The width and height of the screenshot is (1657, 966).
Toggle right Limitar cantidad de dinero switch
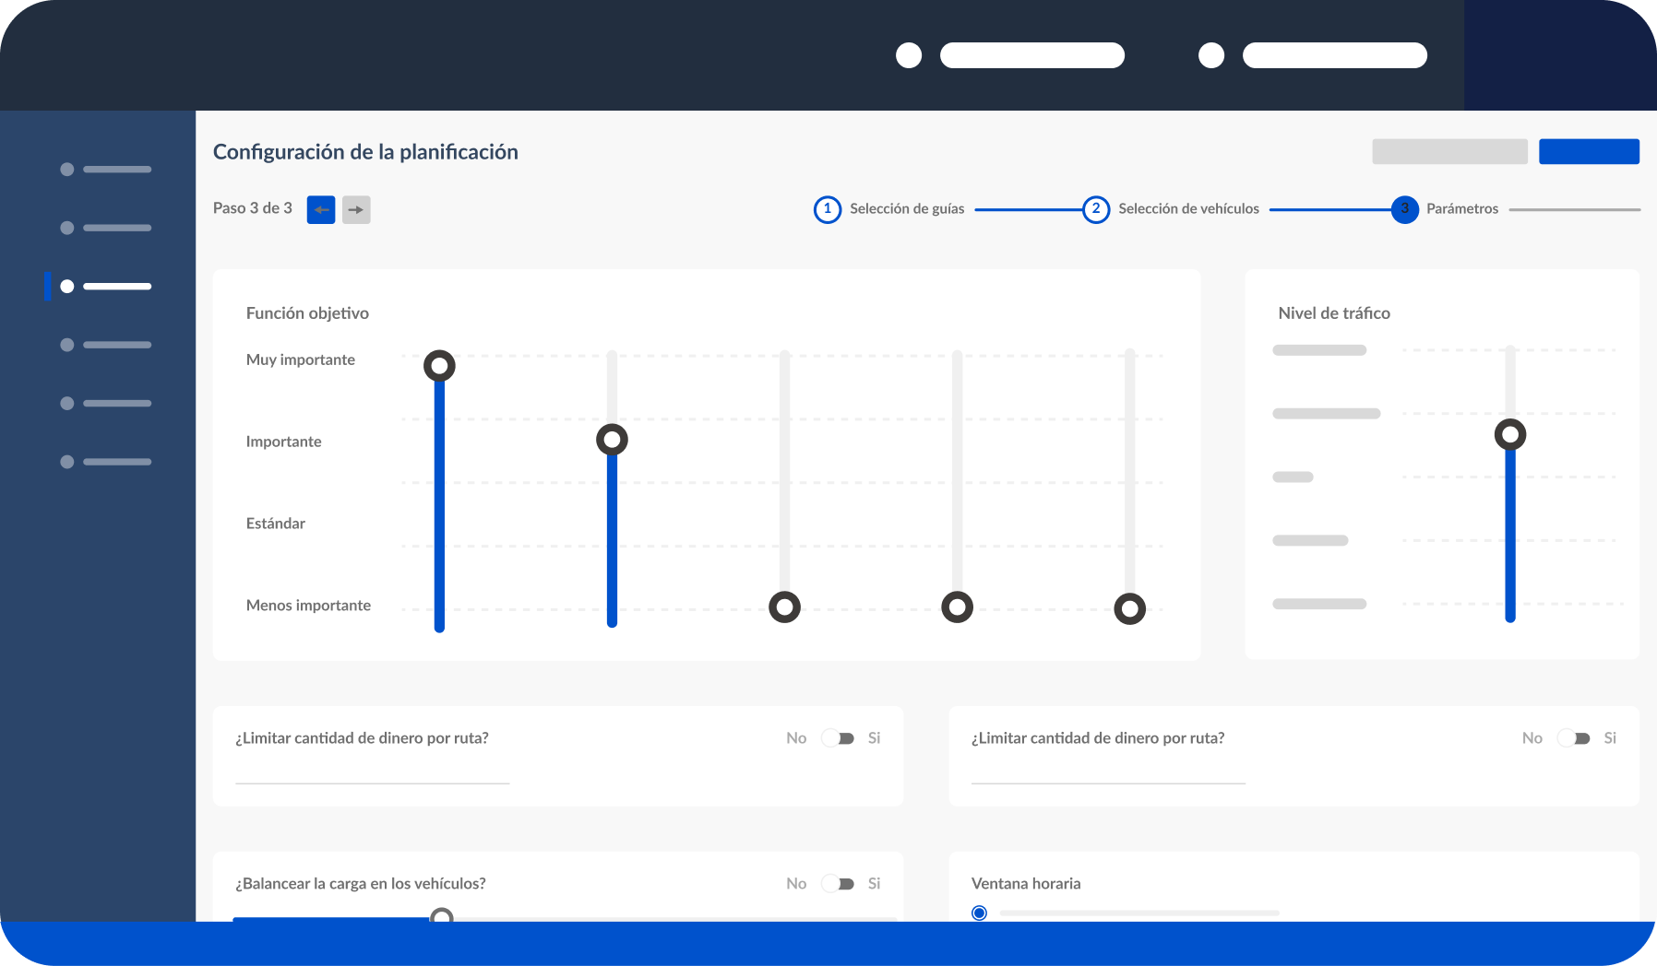point(1574,738)
